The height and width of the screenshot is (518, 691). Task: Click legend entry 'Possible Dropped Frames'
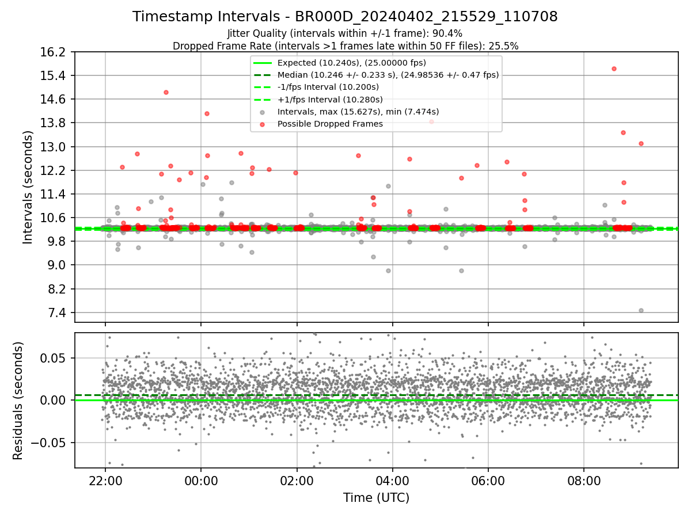tap(330, 124)
